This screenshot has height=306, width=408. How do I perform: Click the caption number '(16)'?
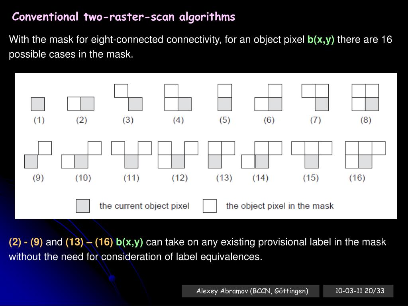click(x=357, y=178)
